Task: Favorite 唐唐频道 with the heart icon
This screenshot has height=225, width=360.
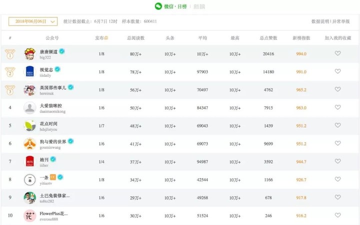Action: (337, 53)
